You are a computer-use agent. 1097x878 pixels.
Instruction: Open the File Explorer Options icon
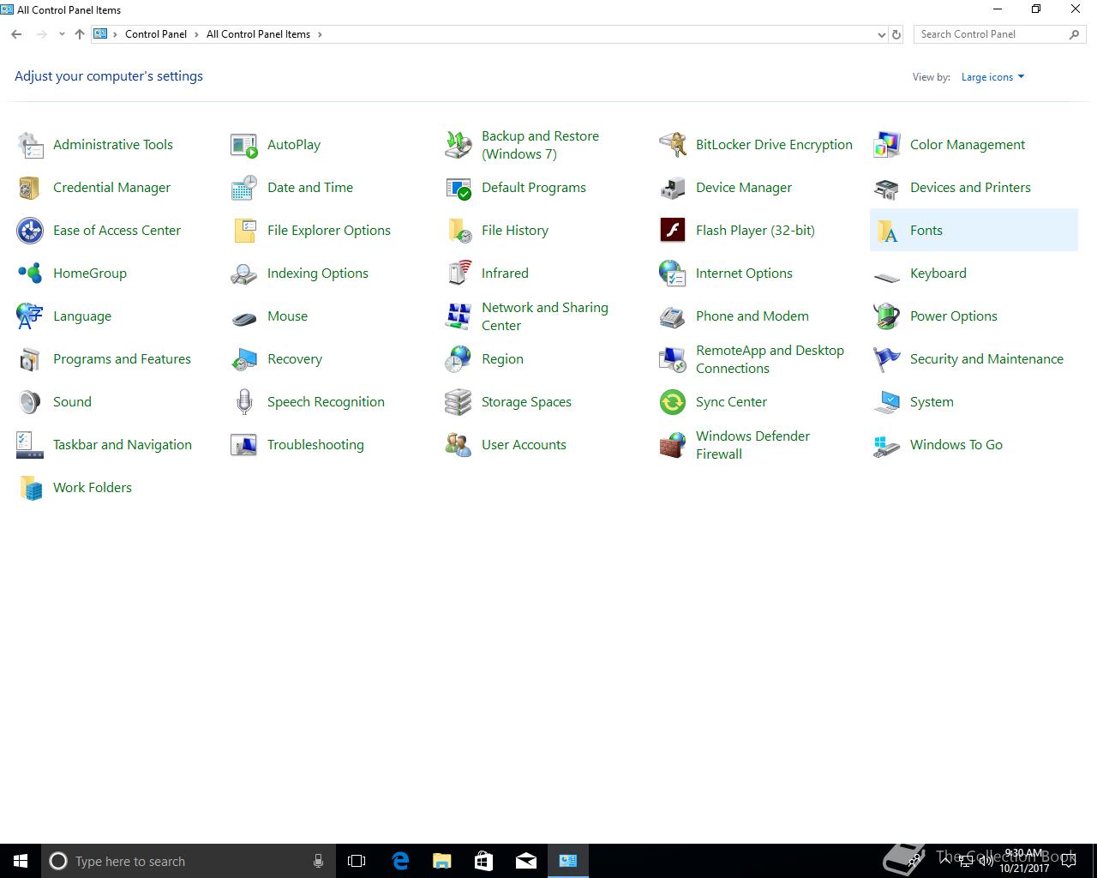tap(244, 231)
